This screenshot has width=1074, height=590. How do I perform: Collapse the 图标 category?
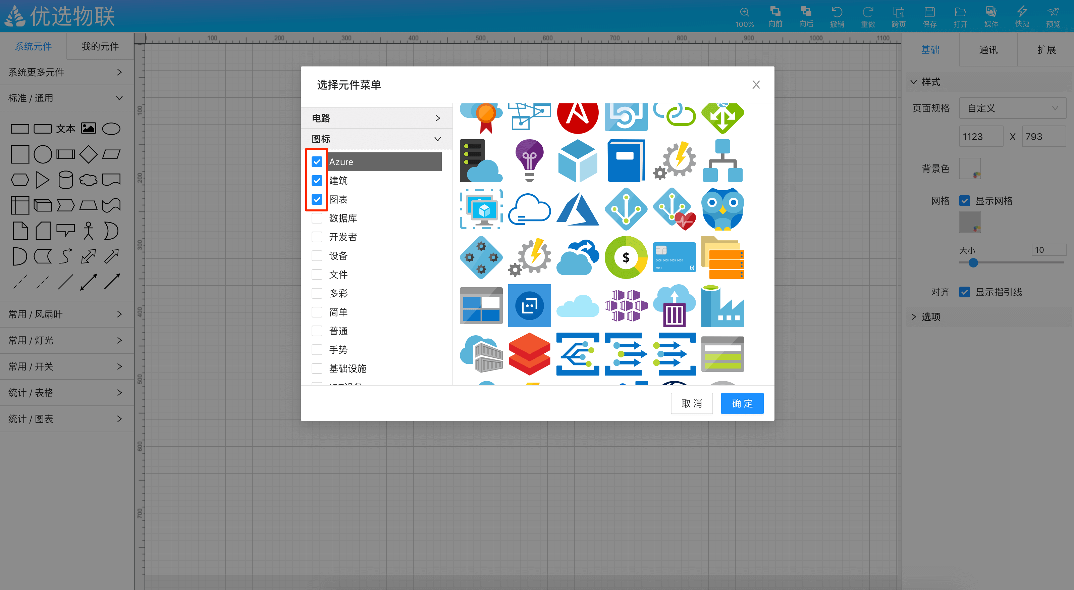[x=376, y=139]
